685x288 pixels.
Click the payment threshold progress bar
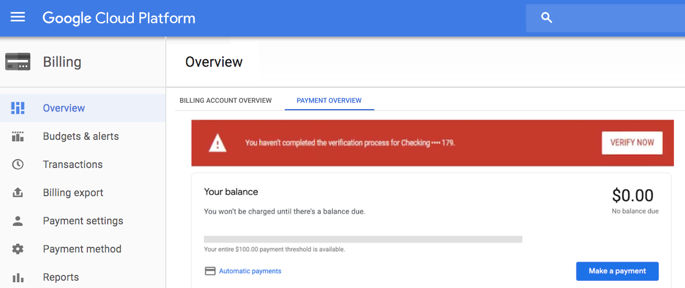[x=363, y=239]
